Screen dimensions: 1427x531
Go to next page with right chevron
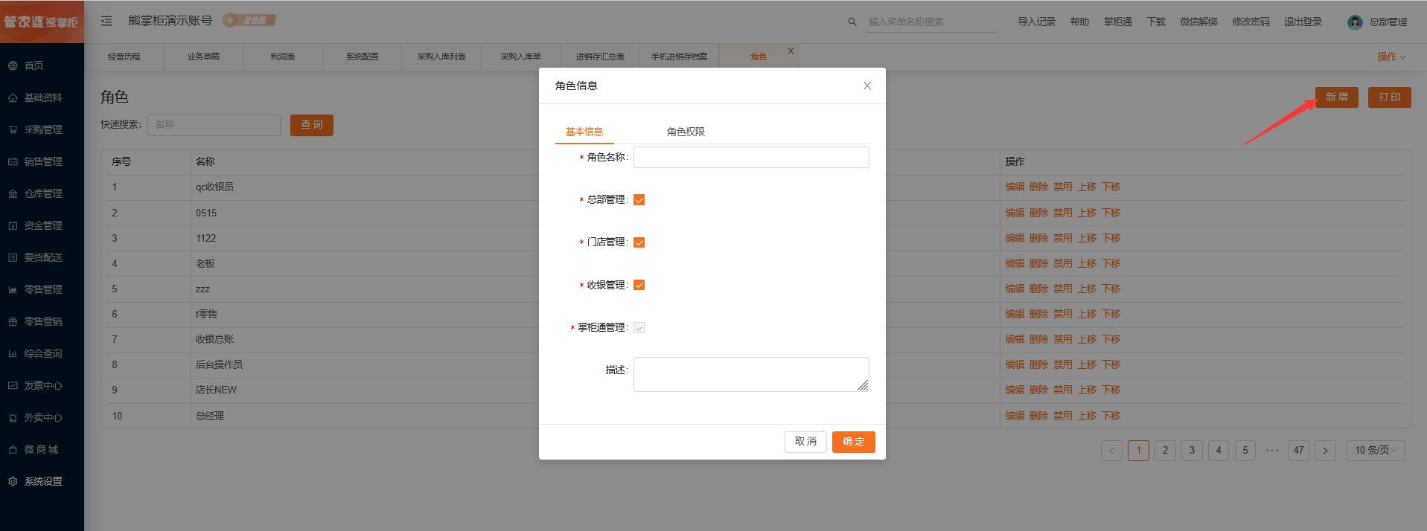[1325, 450]
